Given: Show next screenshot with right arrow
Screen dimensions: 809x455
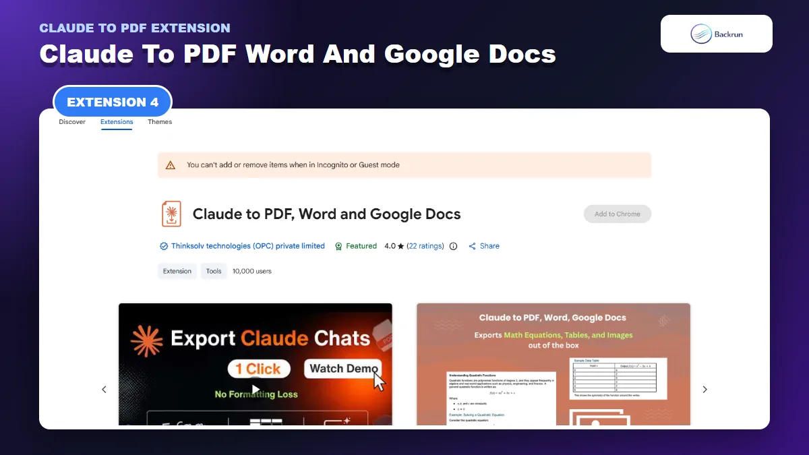Looking at the screenshot, I should 705,389.
